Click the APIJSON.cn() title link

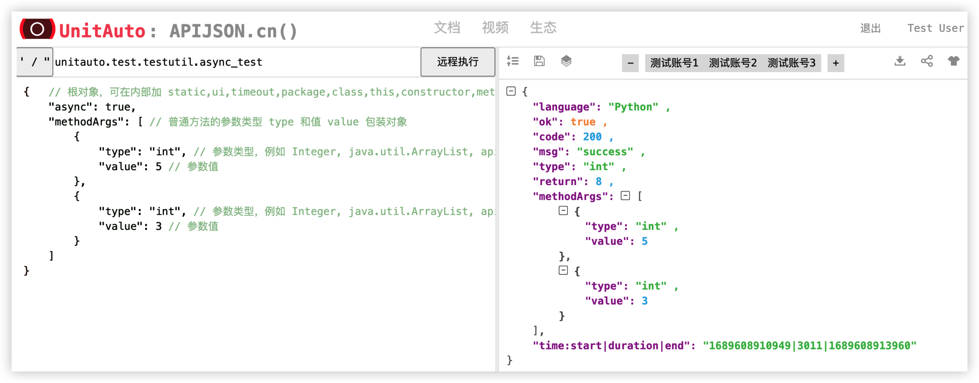click(233, 31)
